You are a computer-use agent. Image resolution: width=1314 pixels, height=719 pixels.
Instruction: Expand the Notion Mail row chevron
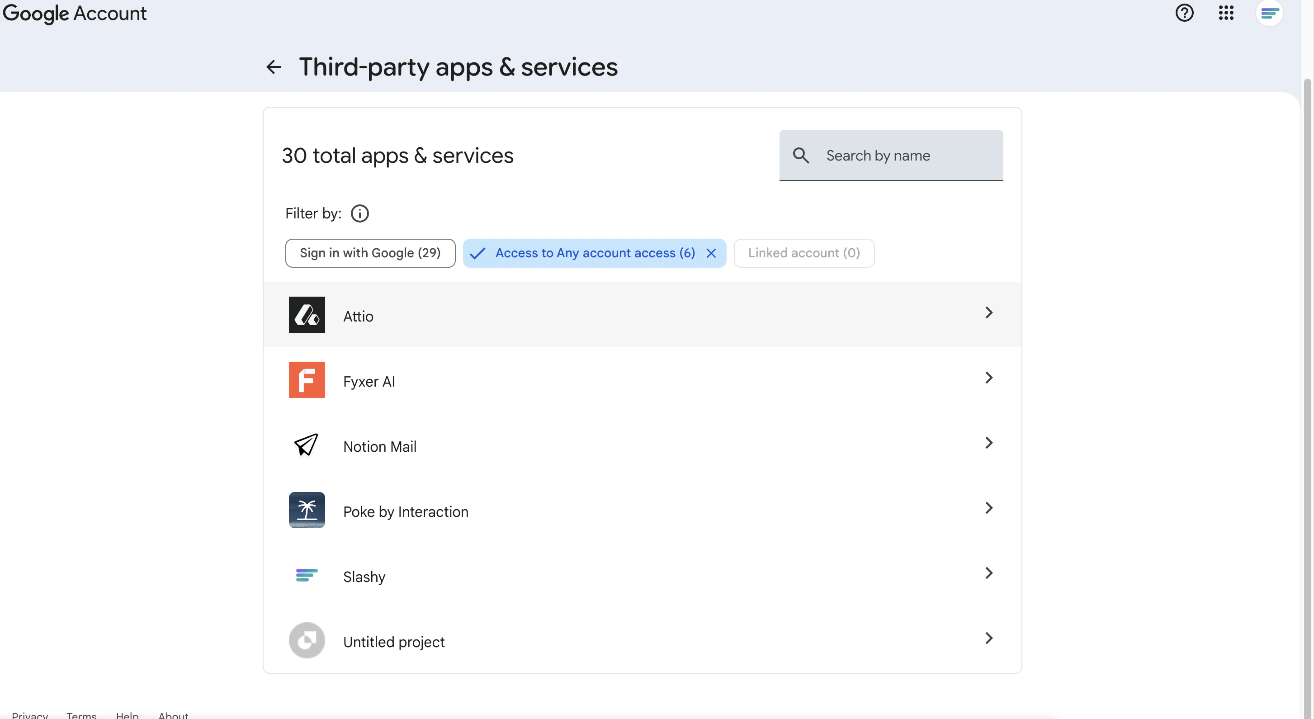coord(989,443)
